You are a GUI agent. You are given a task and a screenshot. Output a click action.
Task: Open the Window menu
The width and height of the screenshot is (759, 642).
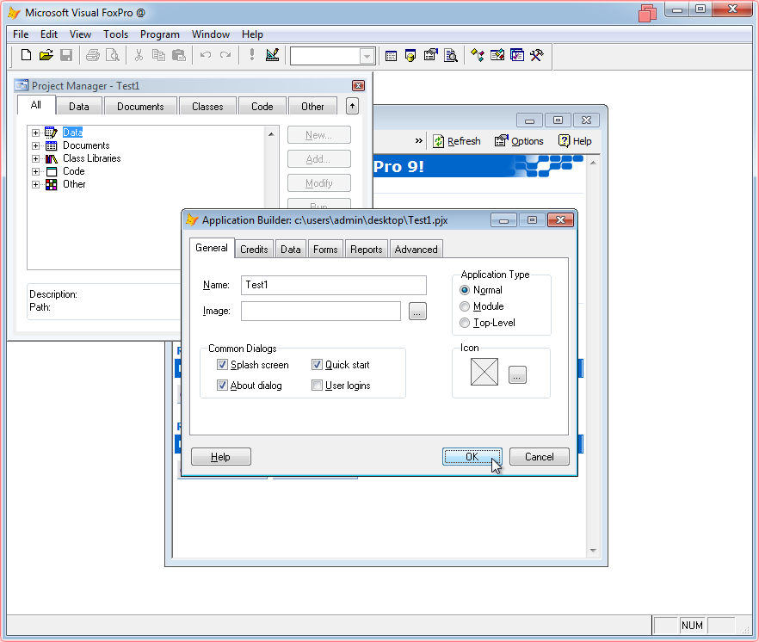click(211, 34)
